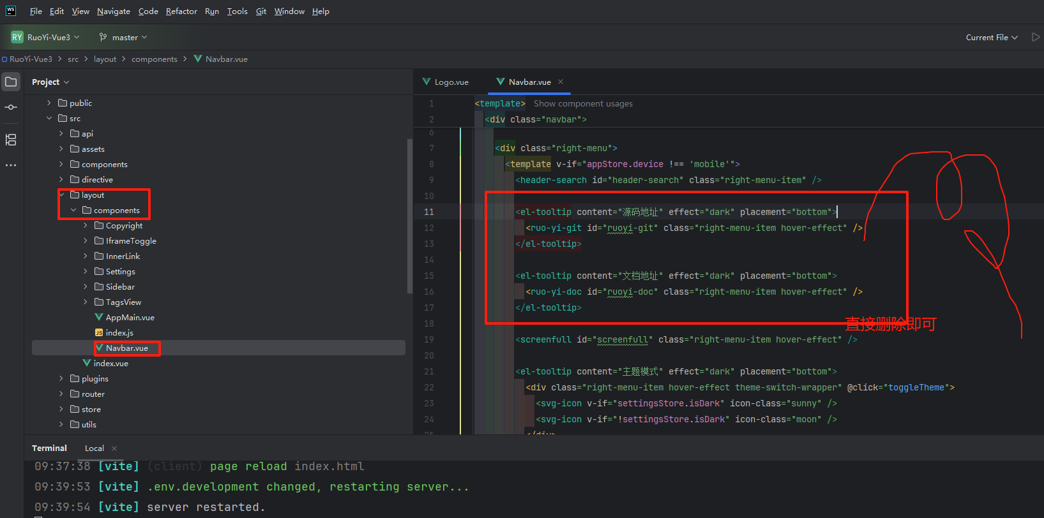Select the directive folder row
Image resolution: width=1044 pixels, height=518 pixels.
[x=218, y=179]
